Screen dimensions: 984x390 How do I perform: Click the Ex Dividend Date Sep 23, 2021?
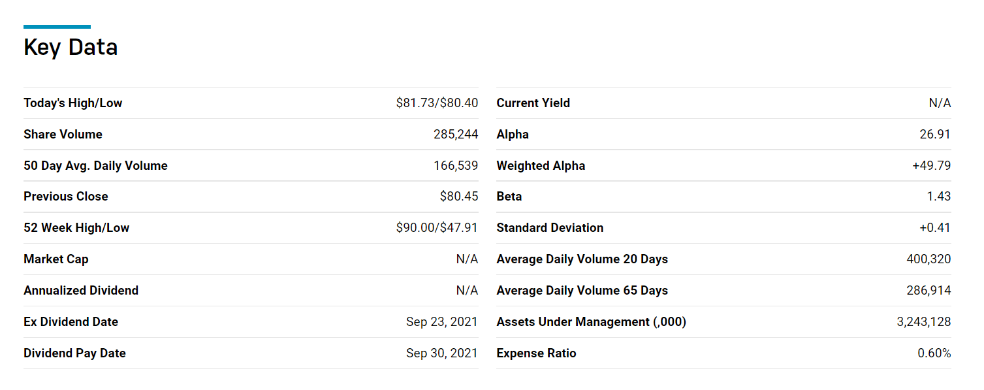tap(442, 322)
